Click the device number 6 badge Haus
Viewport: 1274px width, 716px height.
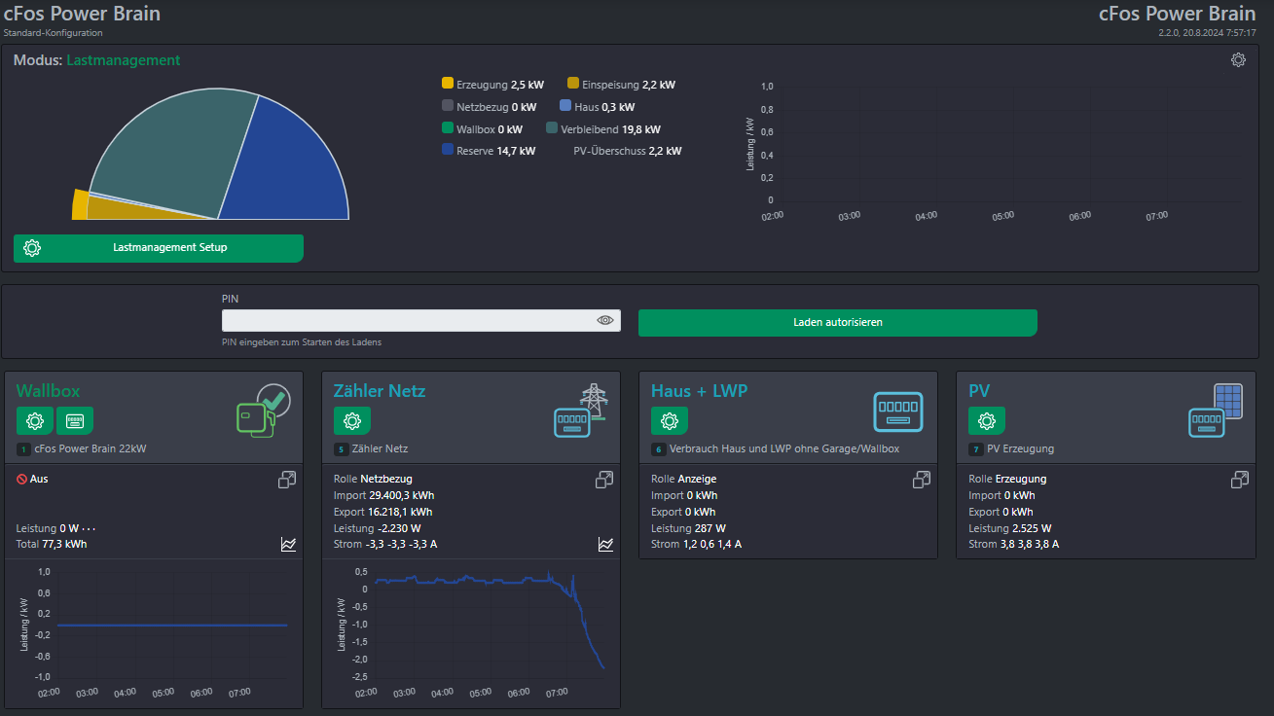[x=657, y=449]
